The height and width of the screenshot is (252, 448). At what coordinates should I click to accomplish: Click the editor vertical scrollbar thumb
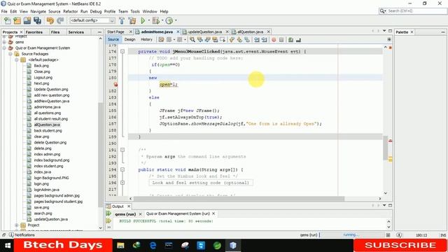[386, 148]
